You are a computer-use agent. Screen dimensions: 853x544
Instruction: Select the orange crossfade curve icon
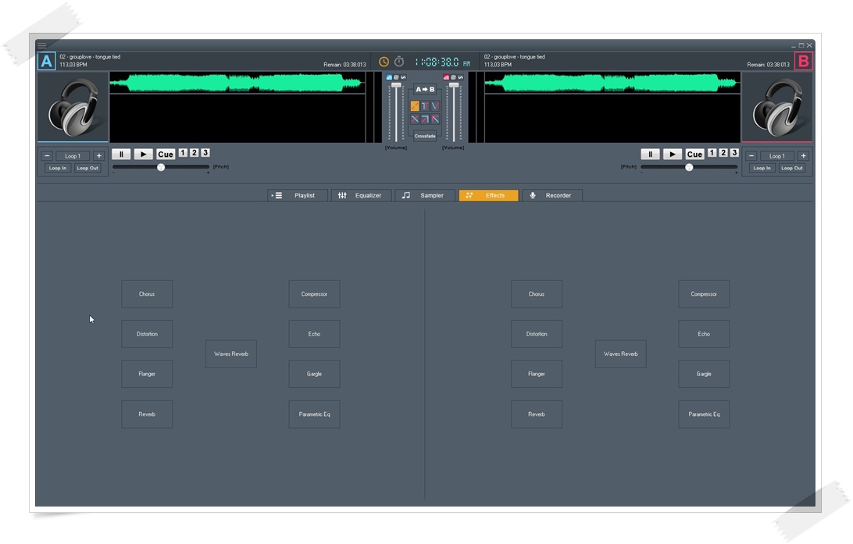point(415,106)
